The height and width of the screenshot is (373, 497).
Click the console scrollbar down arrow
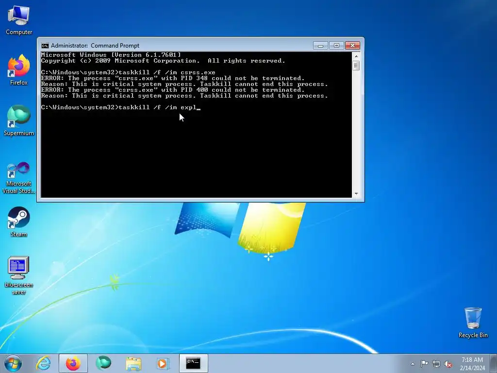click(x=356, y=193)
